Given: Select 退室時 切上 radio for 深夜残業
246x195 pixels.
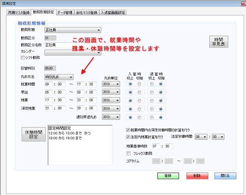Looking at the screenshot, I should (x=152, y=109).
